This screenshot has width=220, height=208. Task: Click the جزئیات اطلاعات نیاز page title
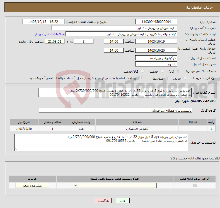(199, 8)
